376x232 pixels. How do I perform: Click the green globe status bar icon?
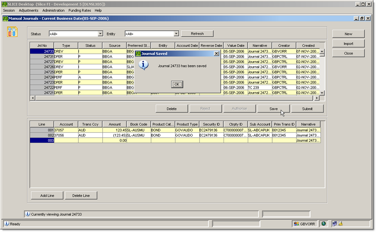(323, 224)
